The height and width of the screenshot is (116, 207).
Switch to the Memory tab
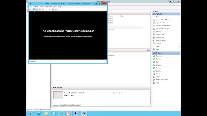[62, 105]
